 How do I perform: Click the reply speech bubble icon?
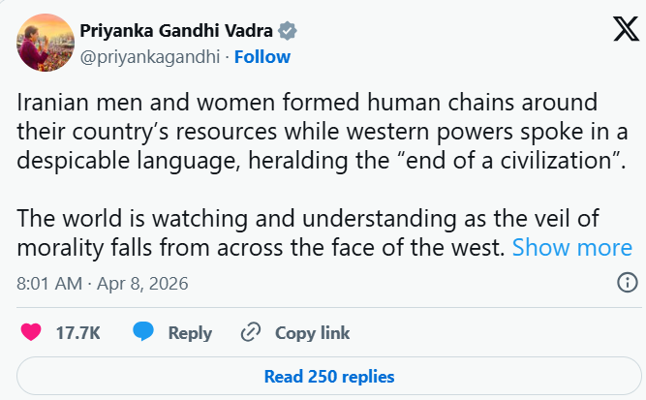pyautogui.click(x=143, y=332)
